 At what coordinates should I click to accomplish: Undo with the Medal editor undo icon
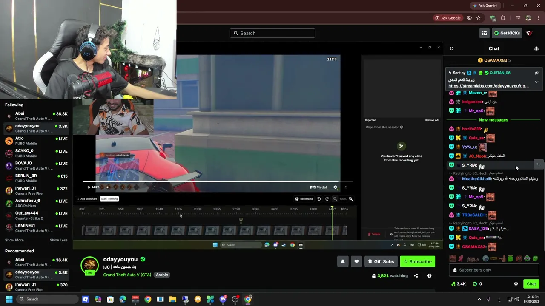click(319, 199)
